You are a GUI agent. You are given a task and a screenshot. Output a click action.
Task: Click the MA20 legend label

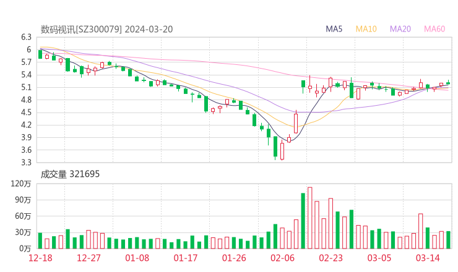coord(400,29)
